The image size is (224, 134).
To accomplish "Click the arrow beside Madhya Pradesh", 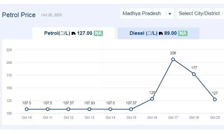I will (170, 14).
